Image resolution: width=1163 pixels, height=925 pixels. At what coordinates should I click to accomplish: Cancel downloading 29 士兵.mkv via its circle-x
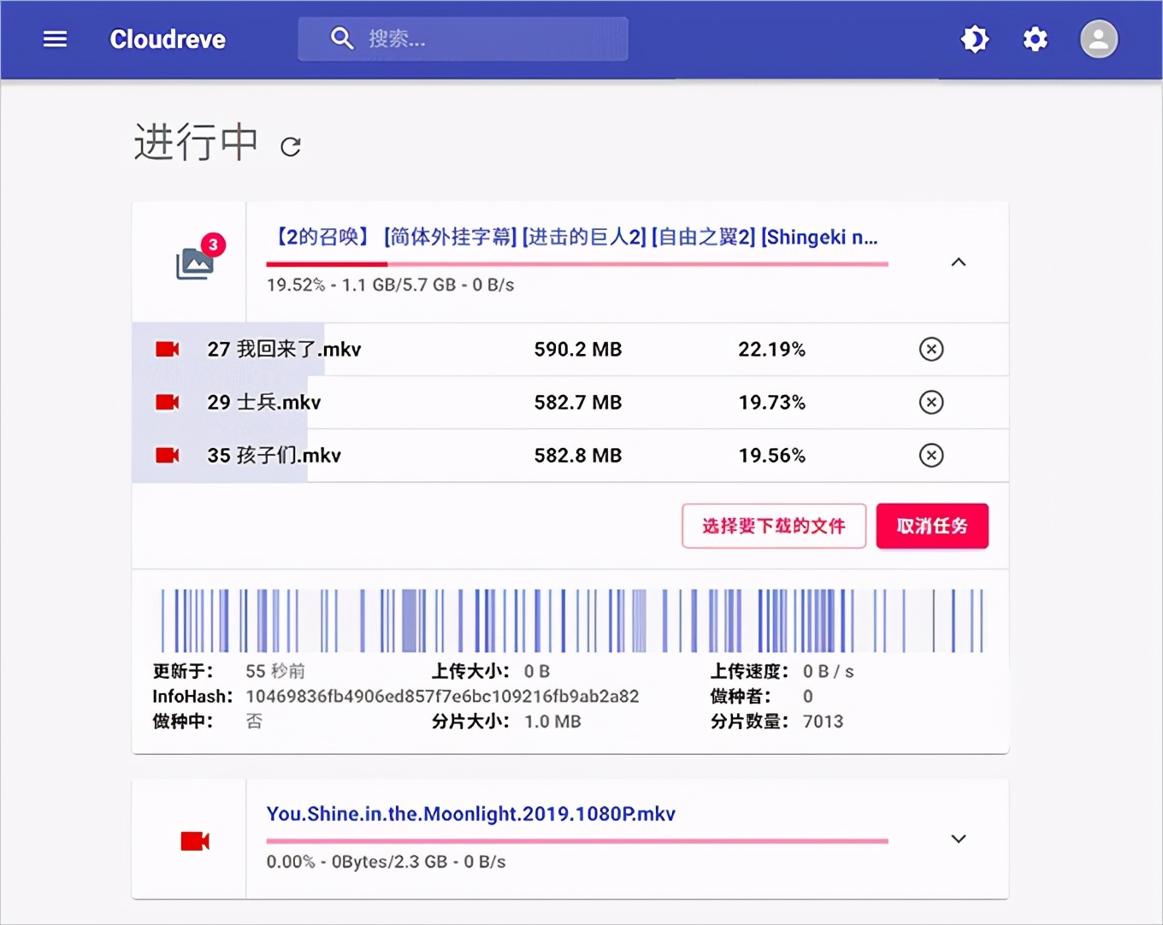click(931, 402)
